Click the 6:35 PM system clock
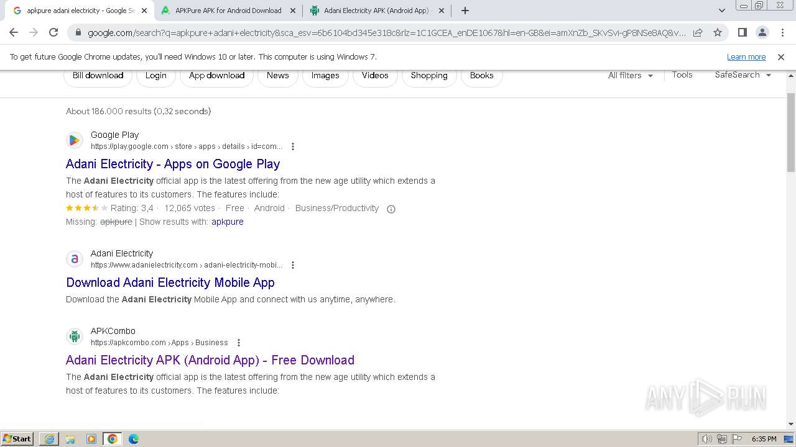Screen dimensions: 796x447 (764, 439)
